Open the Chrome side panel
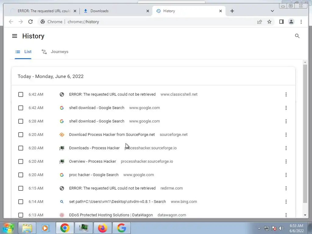The width and height of the screenshot is (312, 234). (x=281, y=22)
